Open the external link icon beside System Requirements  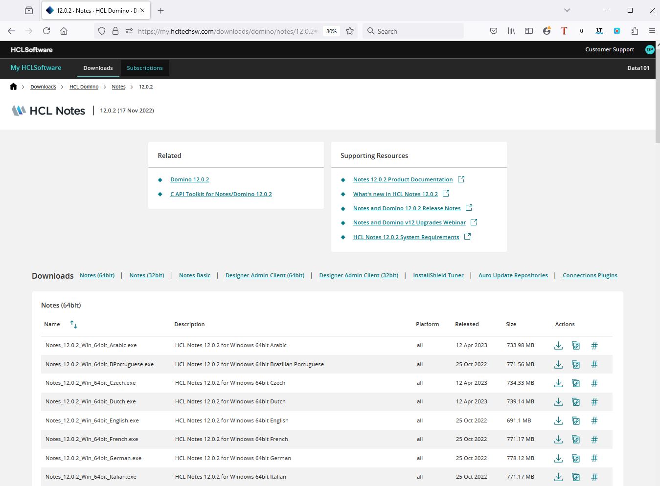467,236
